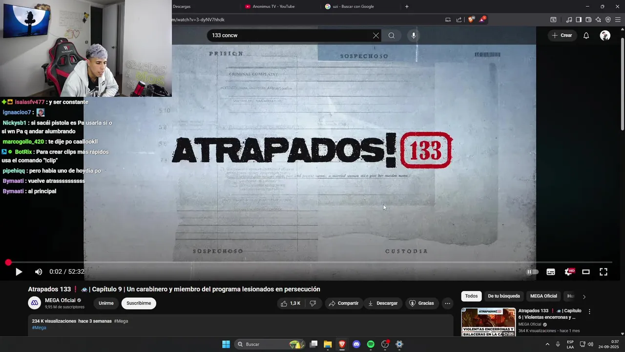The image size is (625, 352).
Task: Open OBS Studio from taskbar
Action: tap(385, 344)
